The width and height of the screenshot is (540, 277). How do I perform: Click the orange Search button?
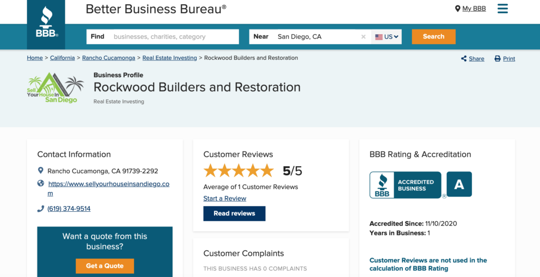[x=433, y=37]
